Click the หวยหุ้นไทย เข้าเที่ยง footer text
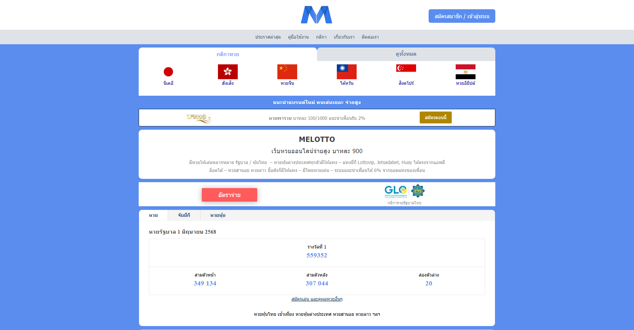The height and width of the screenshot is (330, 634). pos(317,314)
